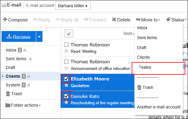Open the Barbara Miller account dropdown
This screenshot has width=188, height=119.
click(x=73, y=5)
